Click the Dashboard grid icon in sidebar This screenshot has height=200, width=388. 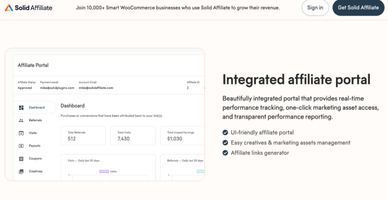click(21, 107)
